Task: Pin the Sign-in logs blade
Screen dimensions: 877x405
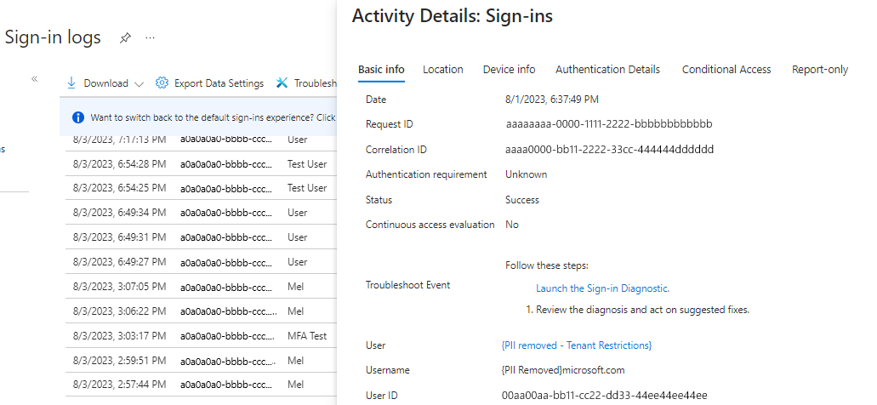Action: point(125,37)
